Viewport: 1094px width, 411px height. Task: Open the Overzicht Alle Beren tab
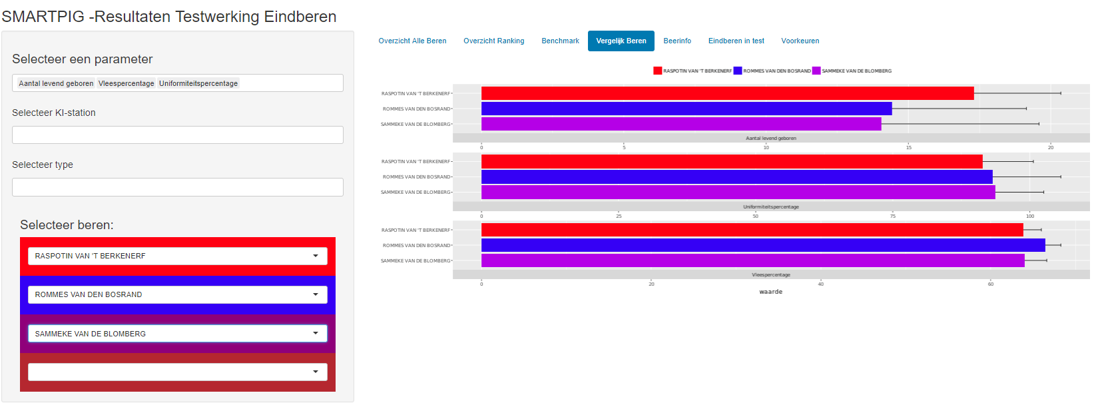[x=412, y=41]
